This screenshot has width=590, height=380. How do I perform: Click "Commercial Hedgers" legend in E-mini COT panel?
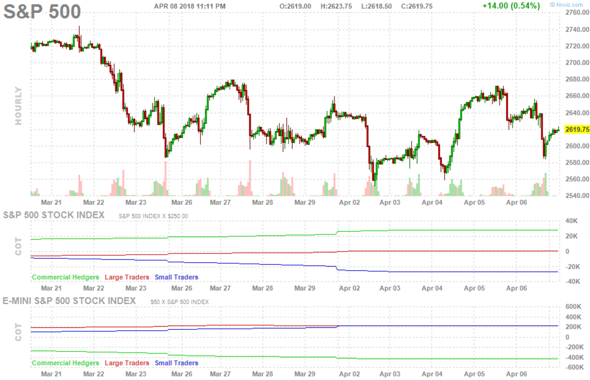click(x=65, y=363)
